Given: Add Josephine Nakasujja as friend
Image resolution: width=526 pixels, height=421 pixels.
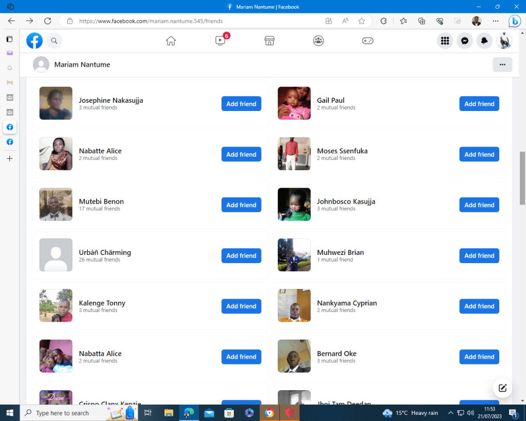Looking at the screenshot, I should pos(241,104).
